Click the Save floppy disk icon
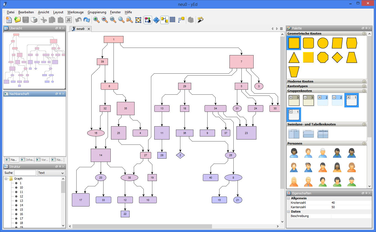This screenshot has height=232, width=376. pos(26,20)
